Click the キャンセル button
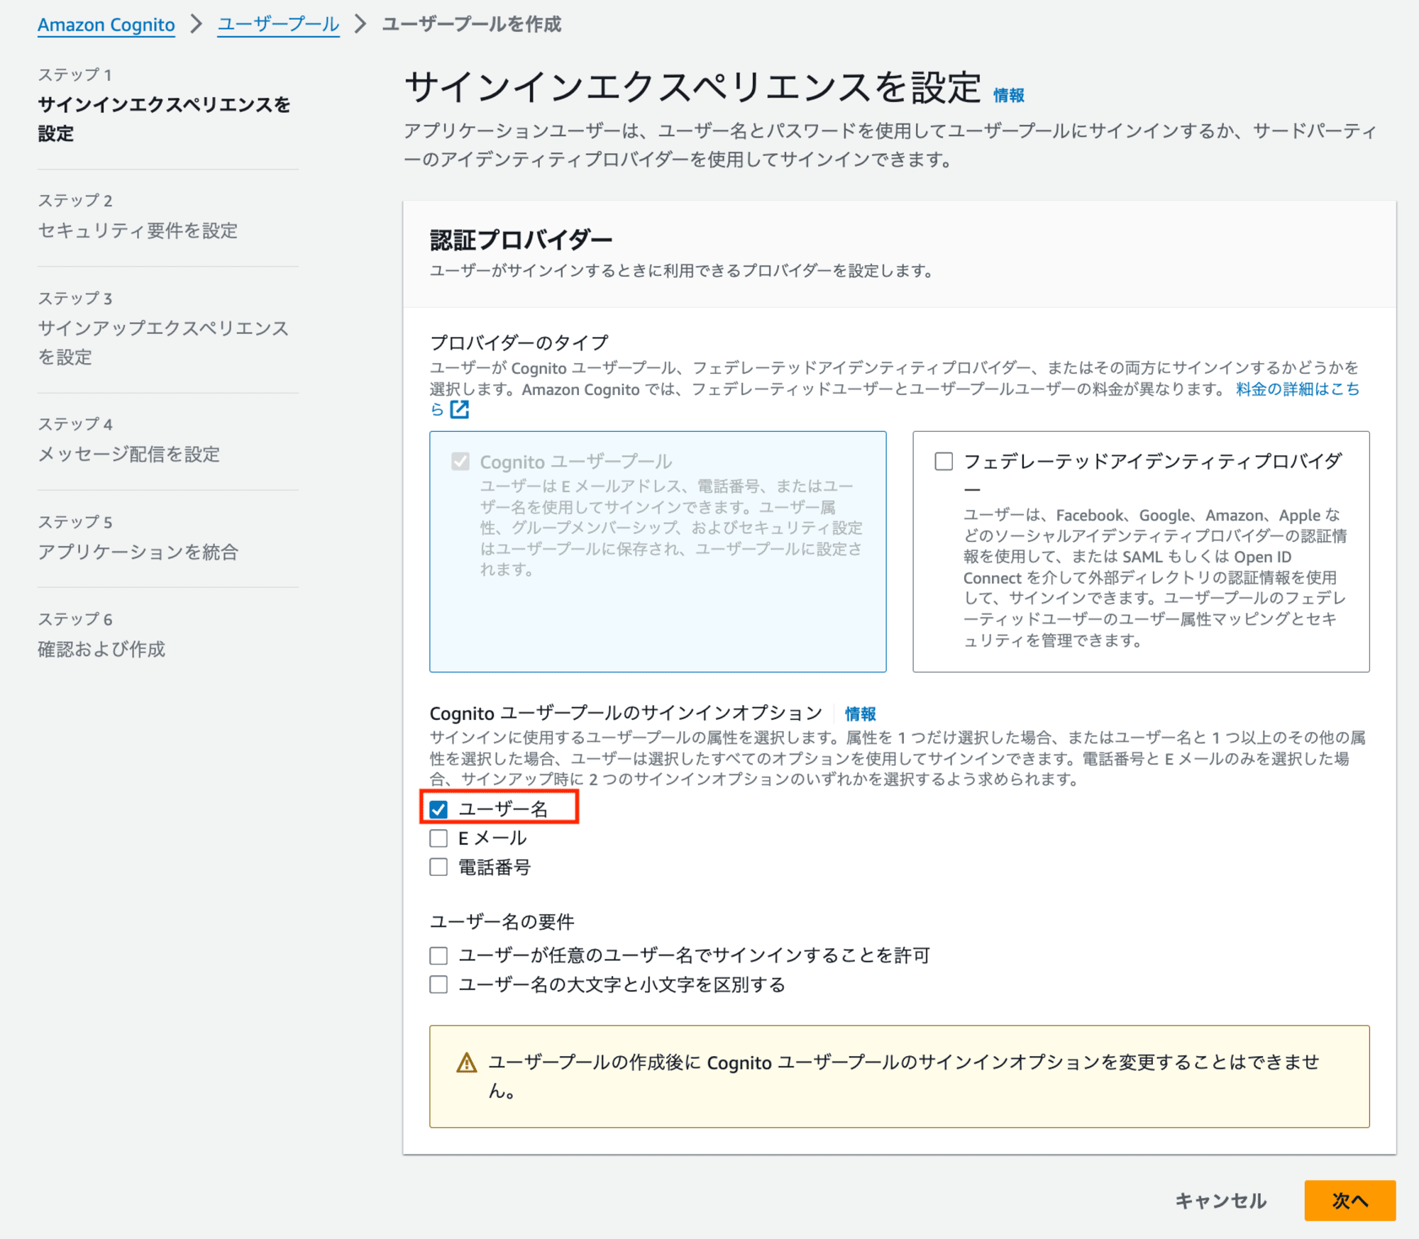The image size is (1419, 1239). click(1220, 1201)
